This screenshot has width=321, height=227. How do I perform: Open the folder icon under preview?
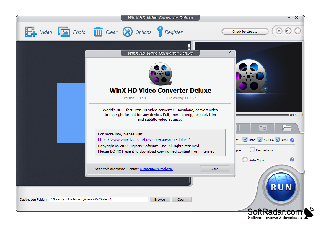point(287,128)
